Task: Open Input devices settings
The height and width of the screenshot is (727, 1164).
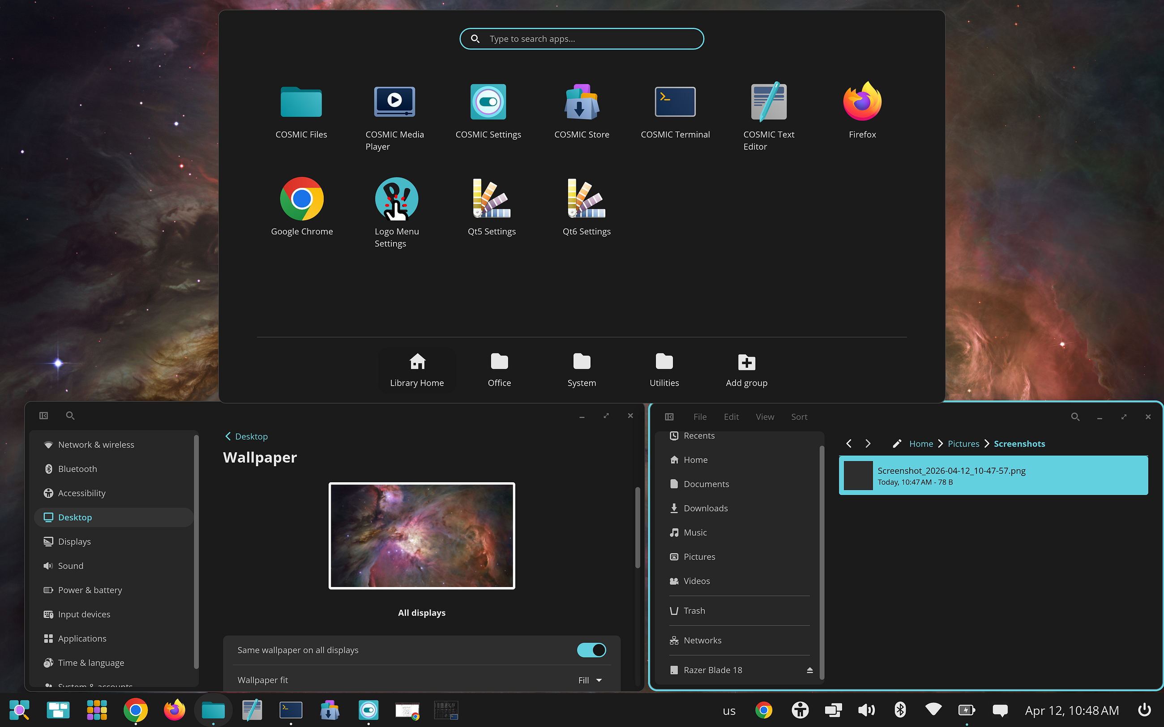Action: pyautogui.click(x=114, y=614)
